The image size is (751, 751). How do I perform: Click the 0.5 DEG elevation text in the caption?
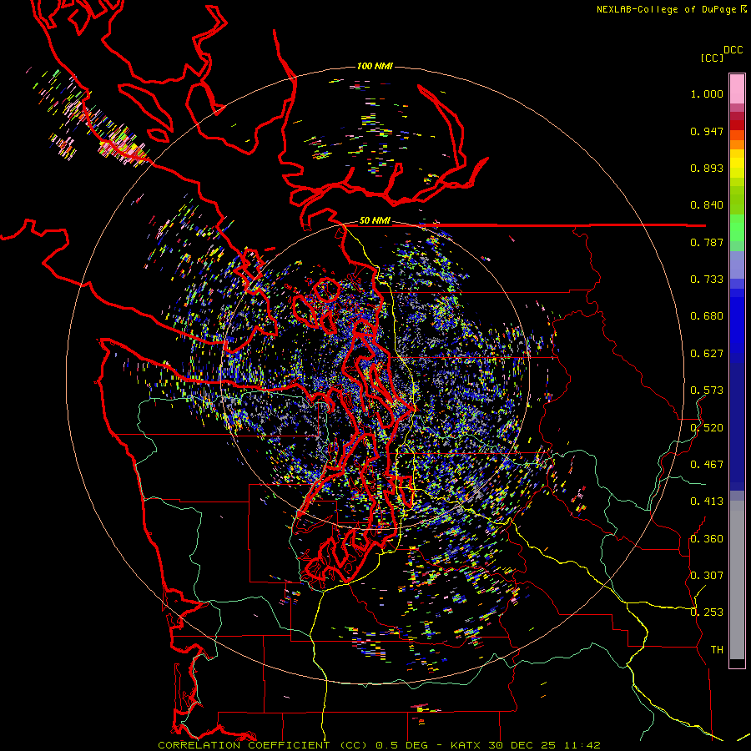tap(401, 745)
